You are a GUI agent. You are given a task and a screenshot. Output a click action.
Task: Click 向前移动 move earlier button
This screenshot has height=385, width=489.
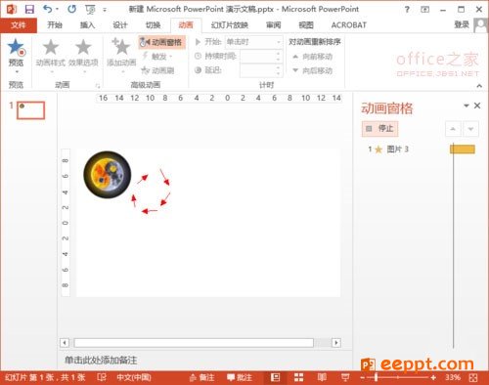click(x=312, y=57)
